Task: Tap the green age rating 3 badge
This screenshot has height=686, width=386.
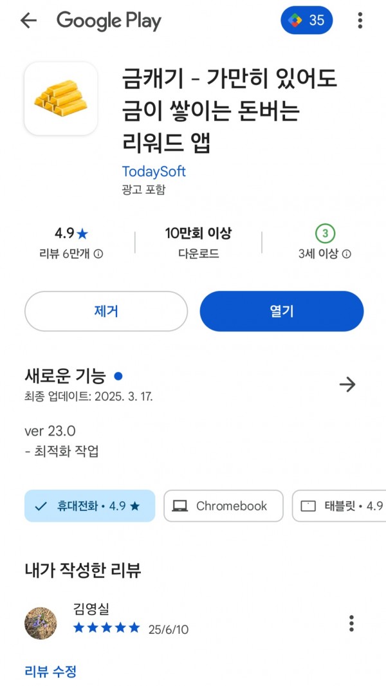Action: click(x=325, y=234)
